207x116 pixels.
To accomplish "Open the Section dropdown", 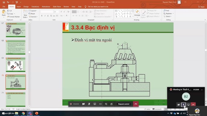I will [33, 17].
